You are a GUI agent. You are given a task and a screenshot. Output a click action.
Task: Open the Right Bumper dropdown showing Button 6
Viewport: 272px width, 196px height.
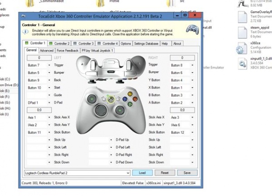pos(182,73)
